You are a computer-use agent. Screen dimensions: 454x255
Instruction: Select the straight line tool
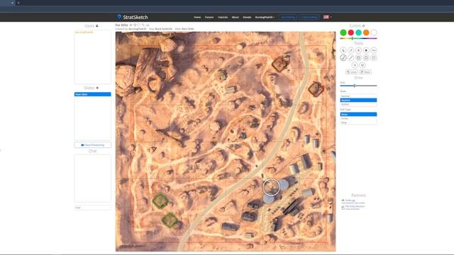[x=350, y=58]
